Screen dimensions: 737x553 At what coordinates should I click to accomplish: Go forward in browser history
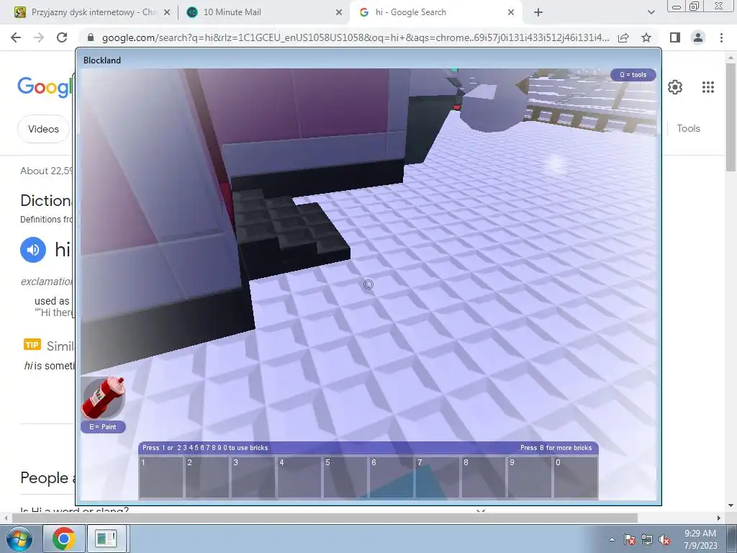pos(39,37)
